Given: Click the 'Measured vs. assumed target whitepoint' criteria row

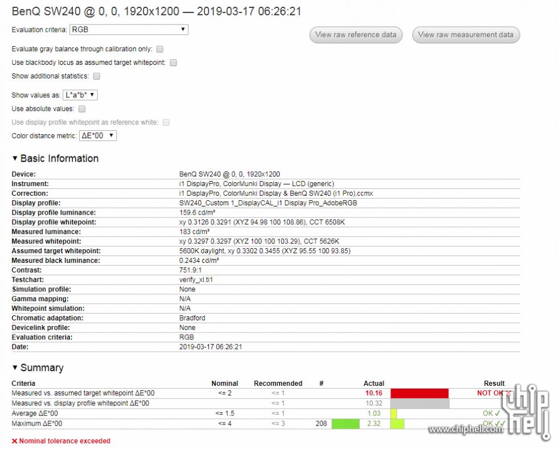Looking at the screenshot, I should pyautogui.click(x=266, y=393).
